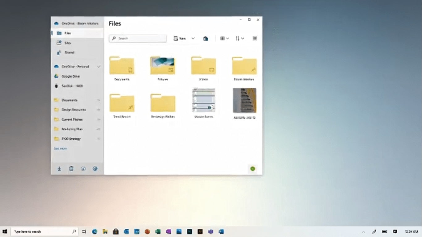Collapse the OneDrive - Personal section
Viewport: 422px width, 237px height.
coord(99,67)
